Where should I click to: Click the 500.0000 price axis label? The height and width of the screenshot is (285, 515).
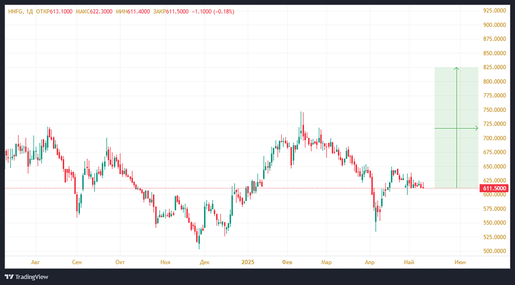[x=494, y=251]
